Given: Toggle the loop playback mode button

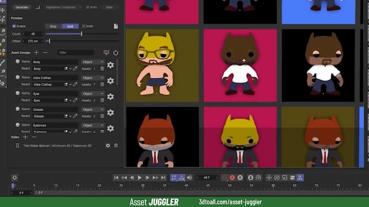Looking at the screenshot, I should pyautogui.click(x=174, y=178).
